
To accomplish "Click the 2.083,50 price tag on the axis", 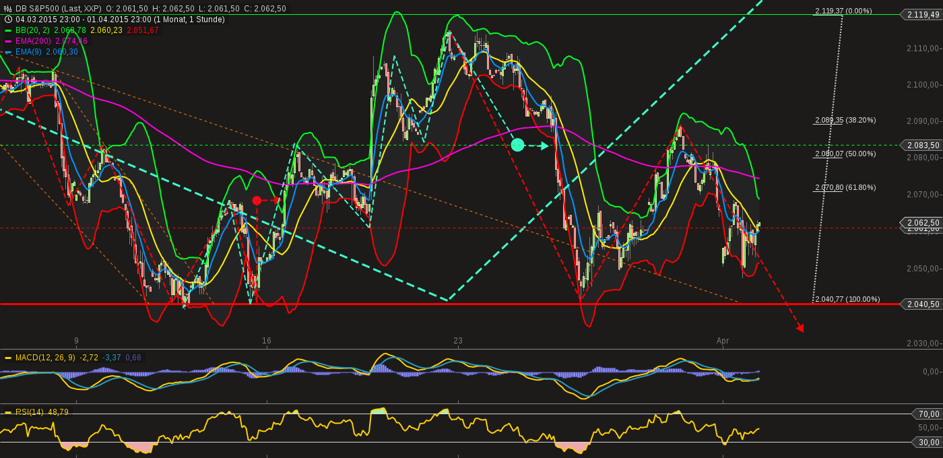I will [922, 145].
